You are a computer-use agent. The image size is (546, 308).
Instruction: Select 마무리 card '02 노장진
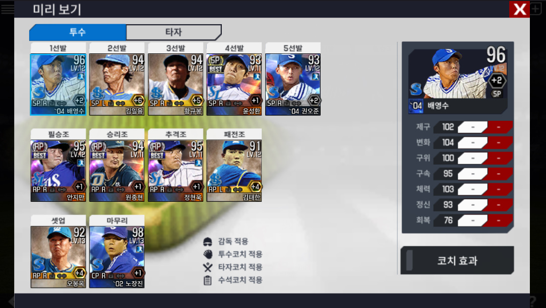pyautogui.click(x=117, y=257)
